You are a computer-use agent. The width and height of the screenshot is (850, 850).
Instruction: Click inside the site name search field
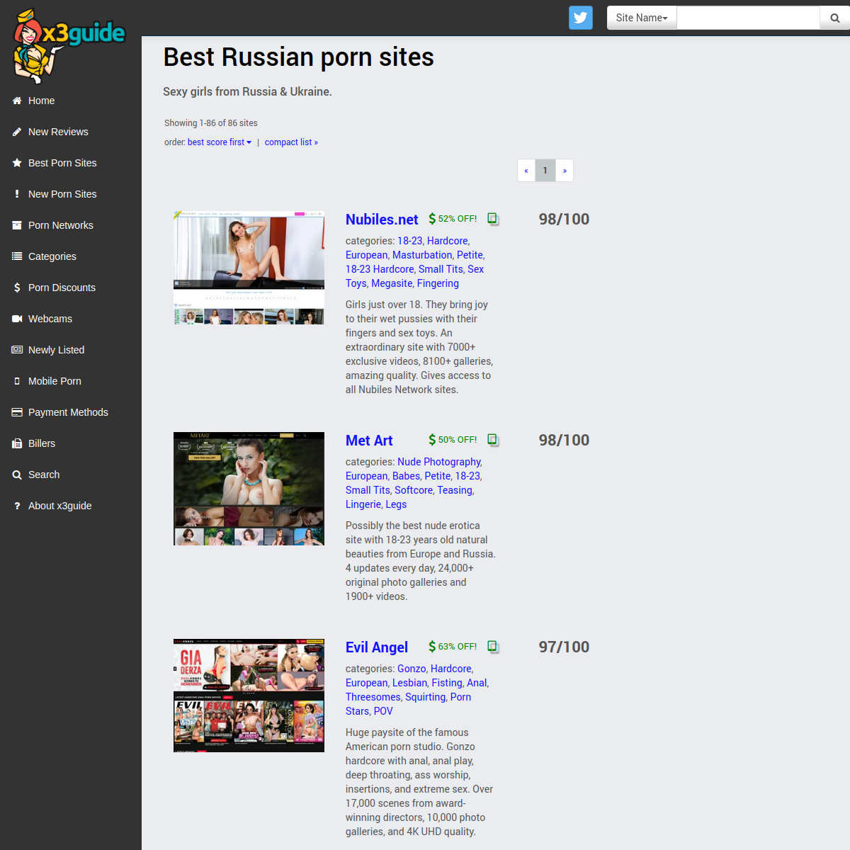point(749,18)
